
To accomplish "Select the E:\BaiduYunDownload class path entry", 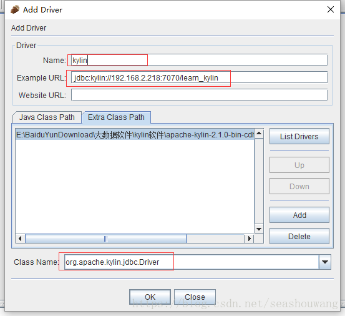I will click(x=135, y=134).
